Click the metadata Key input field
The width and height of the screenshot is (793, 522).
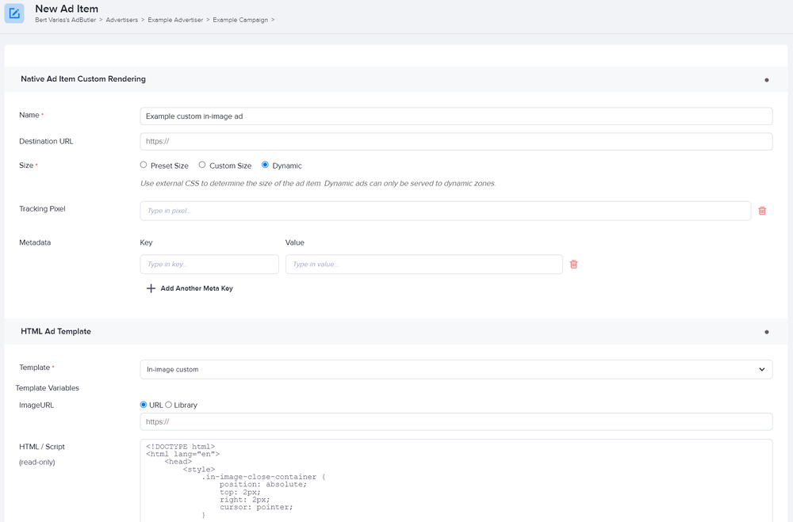[209, 265]
